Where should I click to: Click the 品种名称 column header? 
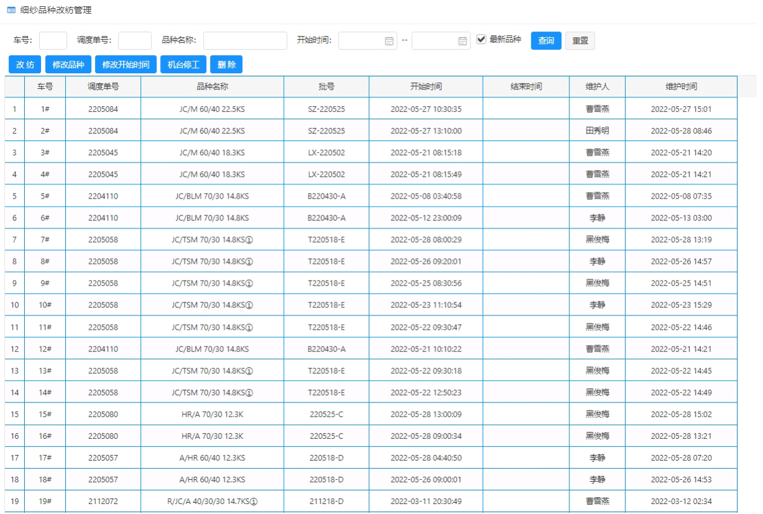[212, 87]
